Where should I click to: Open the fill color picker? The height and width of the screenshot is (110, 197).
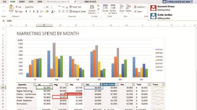(x=47, y=11)
